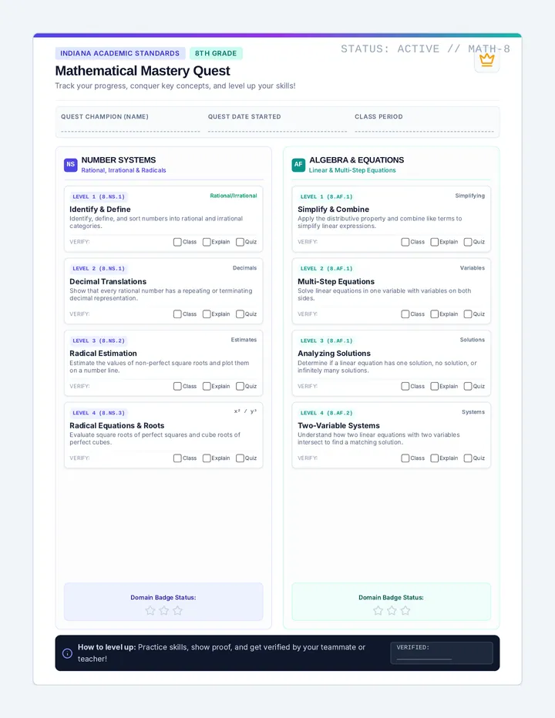Screen dimensions: 555x718
Task: Click the info icon beside How to level up
Action: click(67, 653)
